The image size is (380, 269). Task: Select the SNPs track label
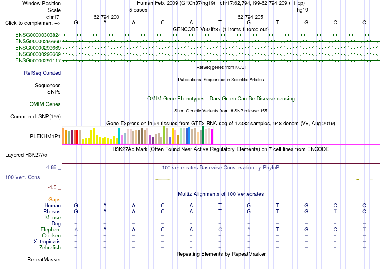pyautogui.click(x=54, y=92)
